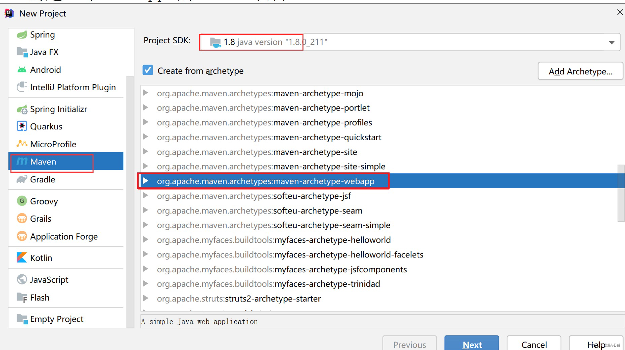Viewport: 625px width, 350px height.
Task: Click the project type list scrollbar
Action: [x=130, y=202]
